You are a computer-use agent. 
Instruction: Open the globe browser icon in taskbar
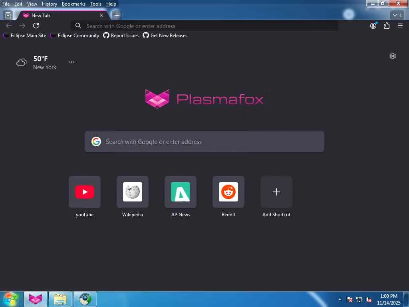85,299
